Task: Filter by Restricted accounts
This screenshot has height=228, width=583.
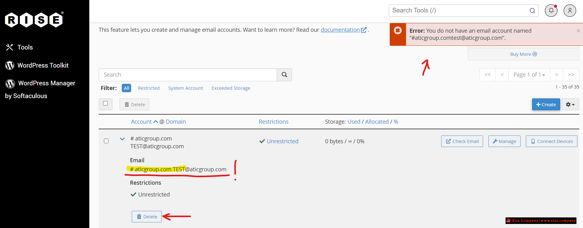Action: pos(149,88)
